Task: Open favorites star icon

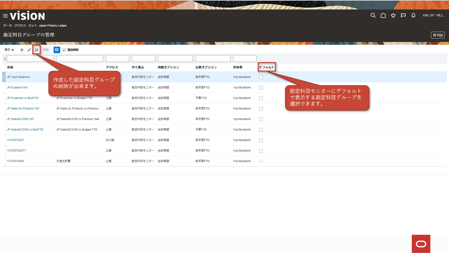Action: 393,15
